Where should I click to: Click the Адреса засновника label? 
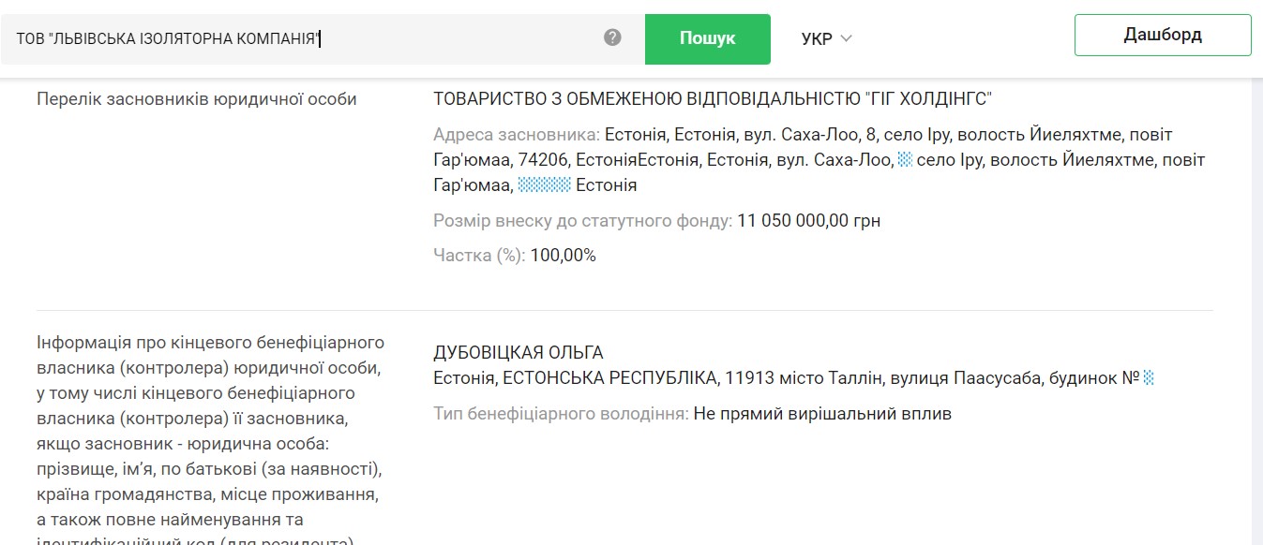517,135
